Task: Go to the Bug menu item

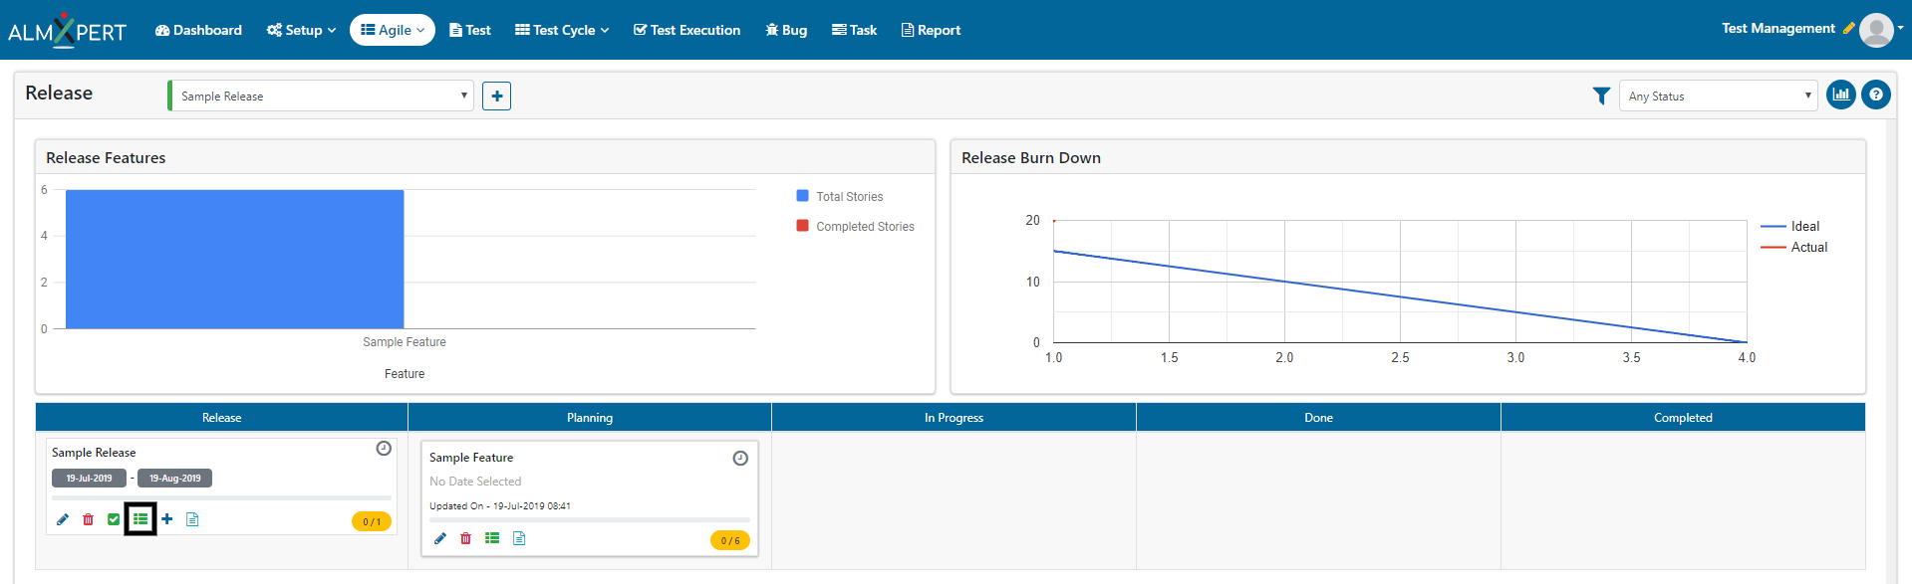Action: 786,30
